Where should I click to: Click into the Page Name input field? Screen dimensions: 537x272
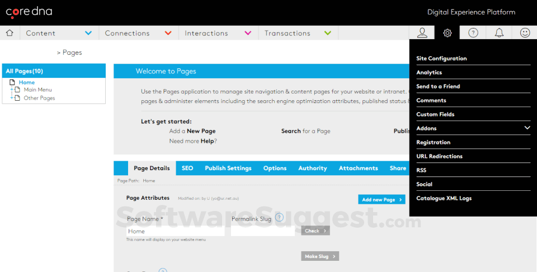click(175, 231)
